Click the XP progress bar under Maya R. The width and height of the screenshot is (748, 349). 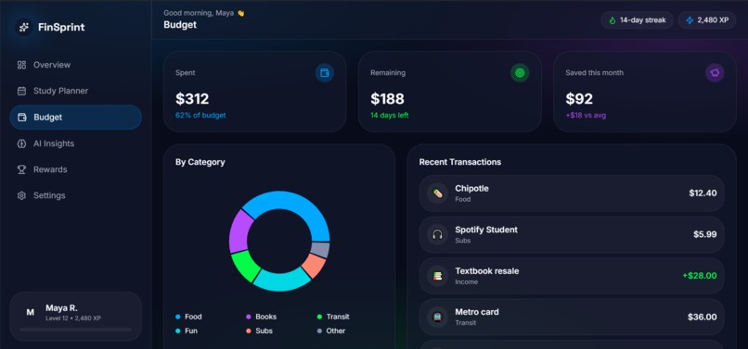76,330
